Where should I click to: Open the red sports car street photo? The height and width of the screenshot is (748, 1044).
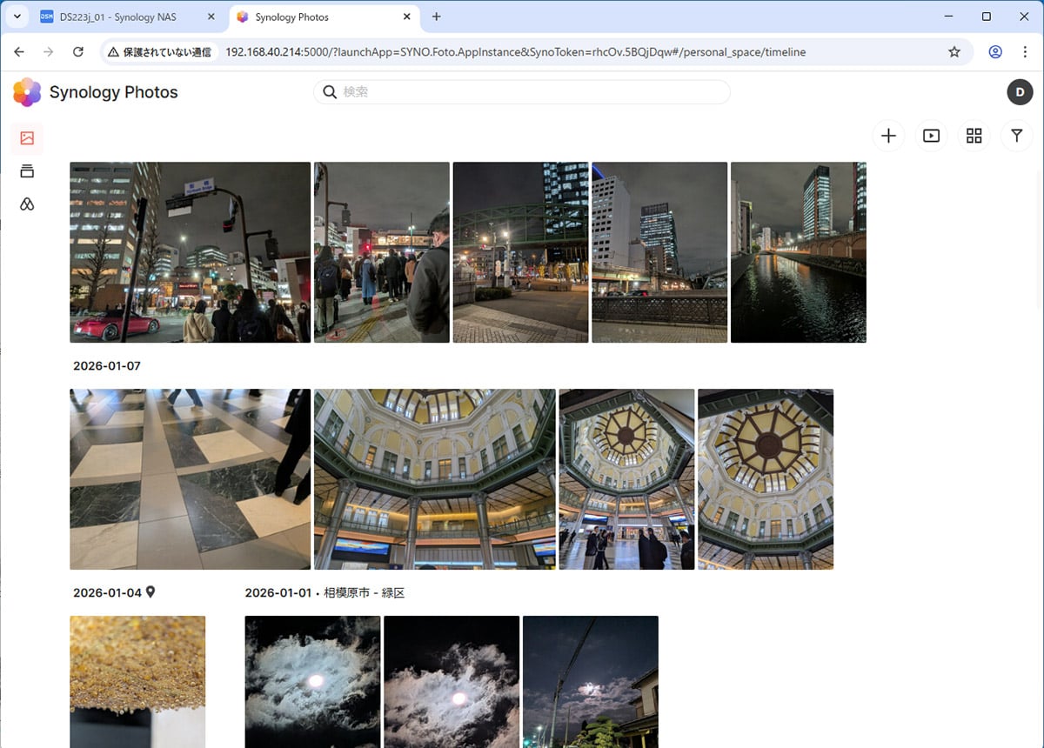pos(190,252)
